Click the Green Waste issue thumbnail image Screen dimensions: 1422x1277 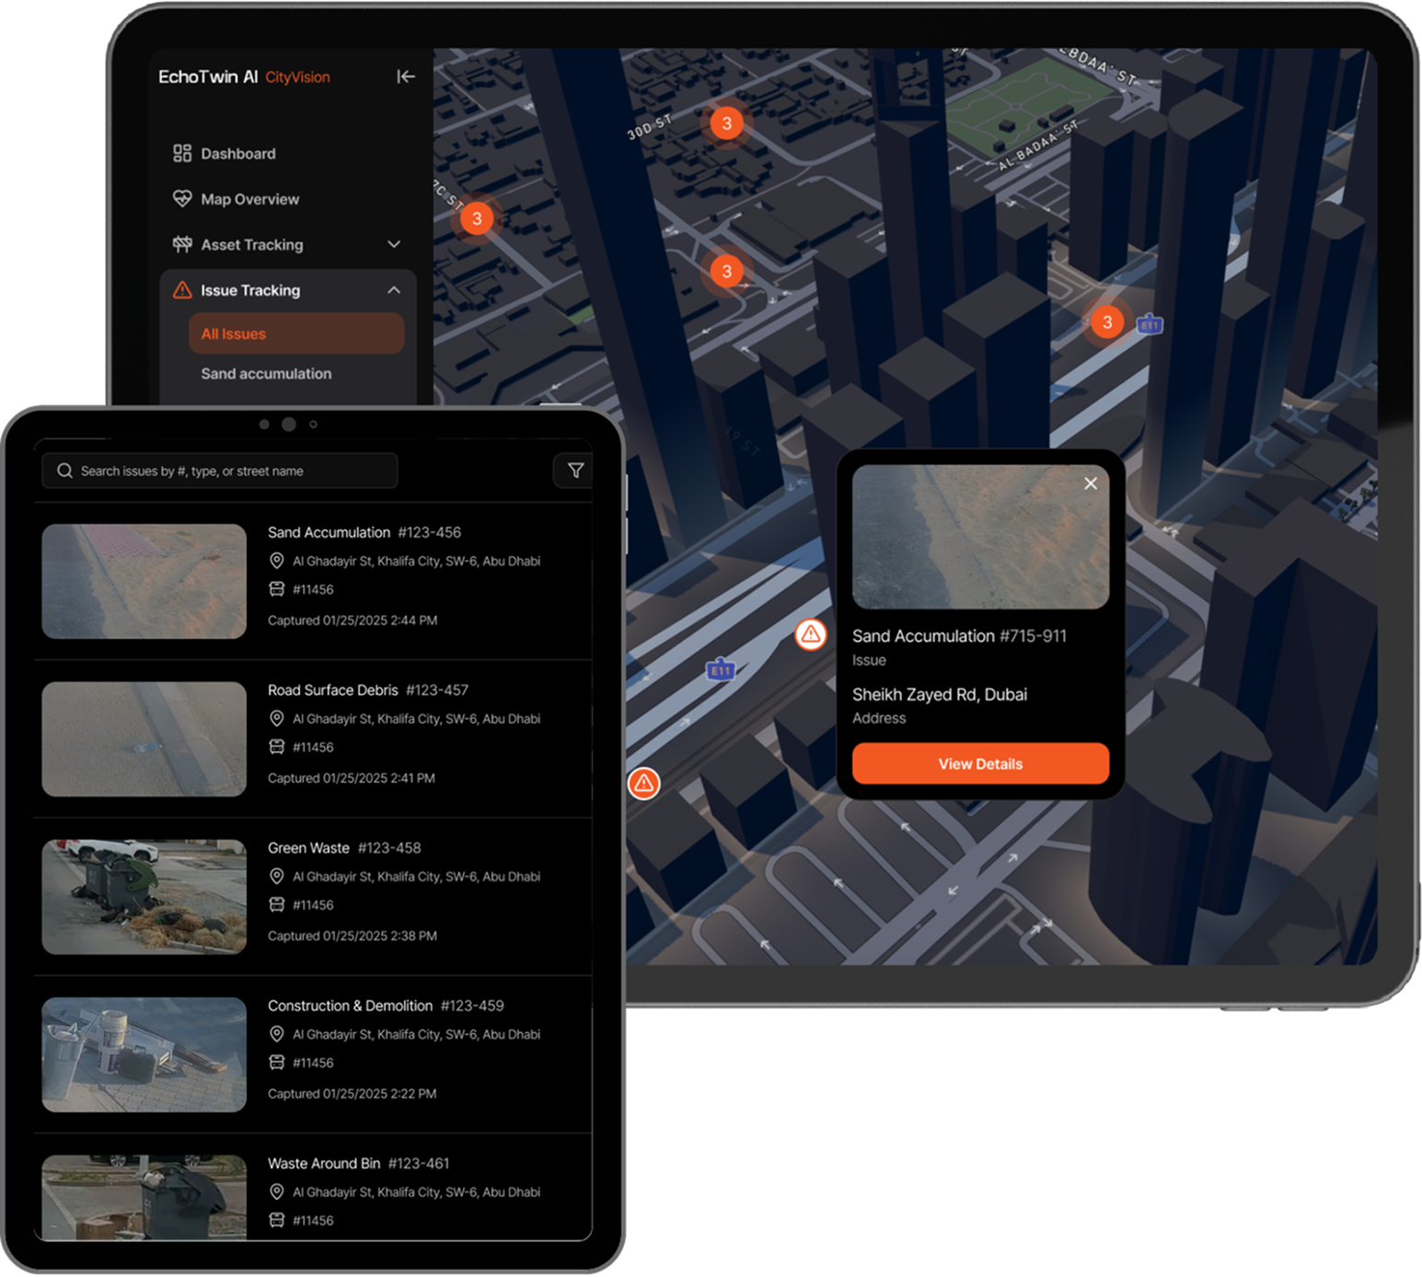pos(144,896)
